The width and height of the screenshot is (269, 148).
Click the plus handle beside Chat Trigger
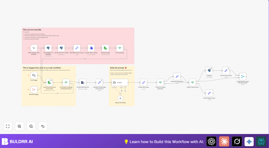coord(28,75)
